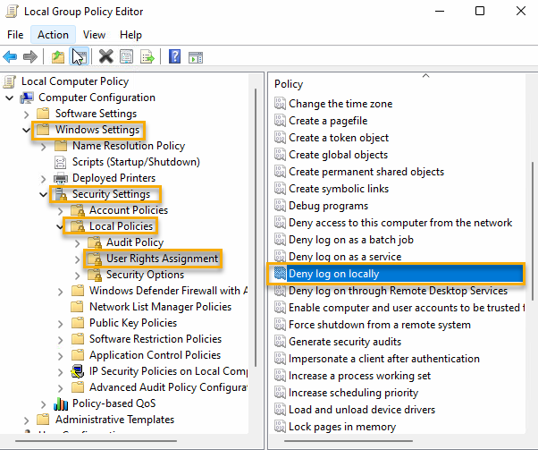Select Software Restriction Policies in tree
This screenshot has height=450, width=538.
click(156, 339)
